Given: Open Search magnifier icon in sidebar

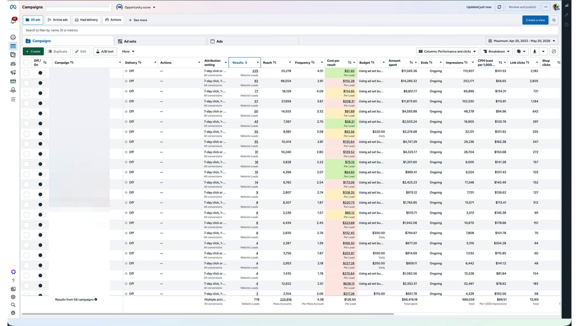Looking at the screenshot, I should [13, 305].
